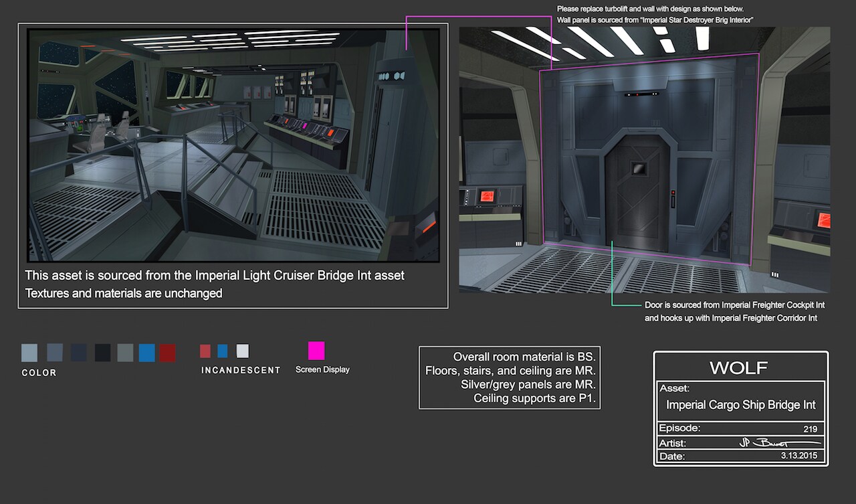The width and height of the screenshot is (856, 504).
Task: Select 'Ceiling supports are P1.' line
Action: 534,399
